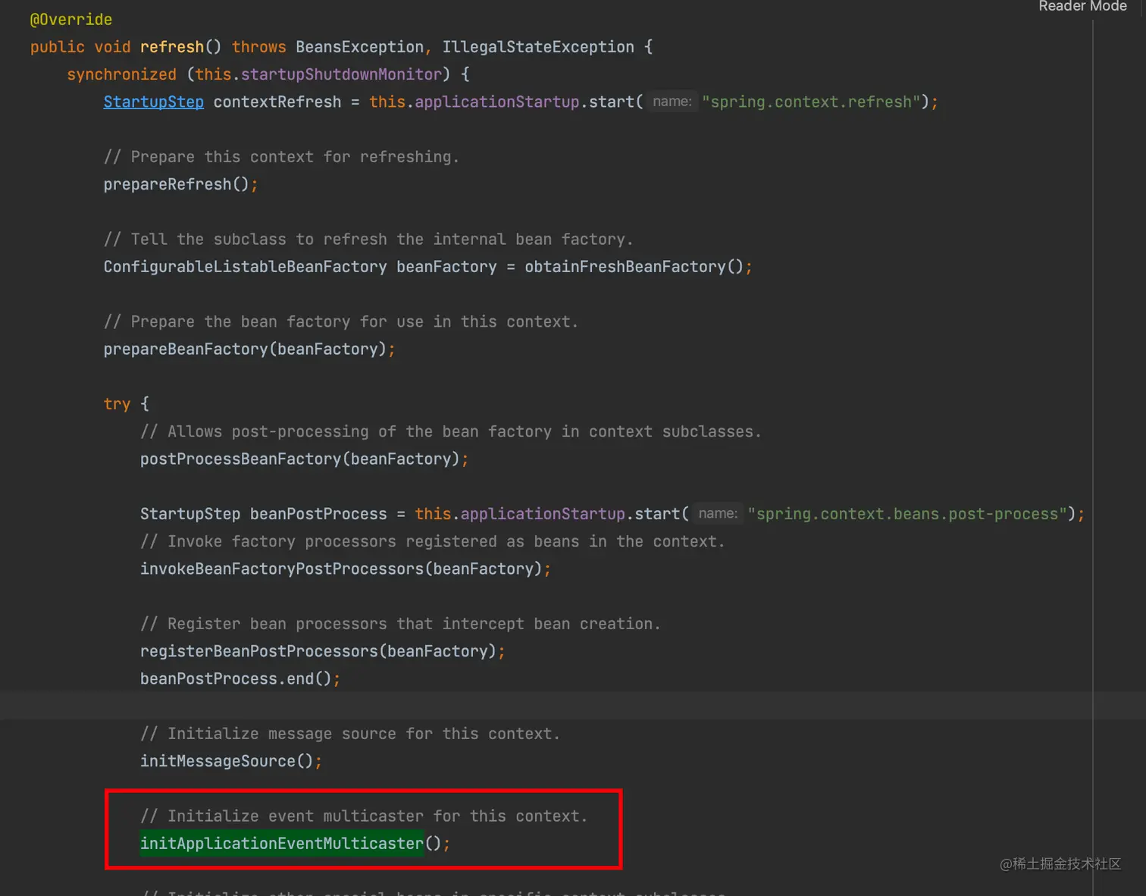The width and height of the screenshot is (1146, 896).
Task: Click the synchronized keyword
Action: click(121, 74)
